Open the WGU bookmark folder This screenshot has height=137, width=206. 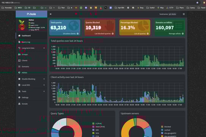[x=18, y=8]
